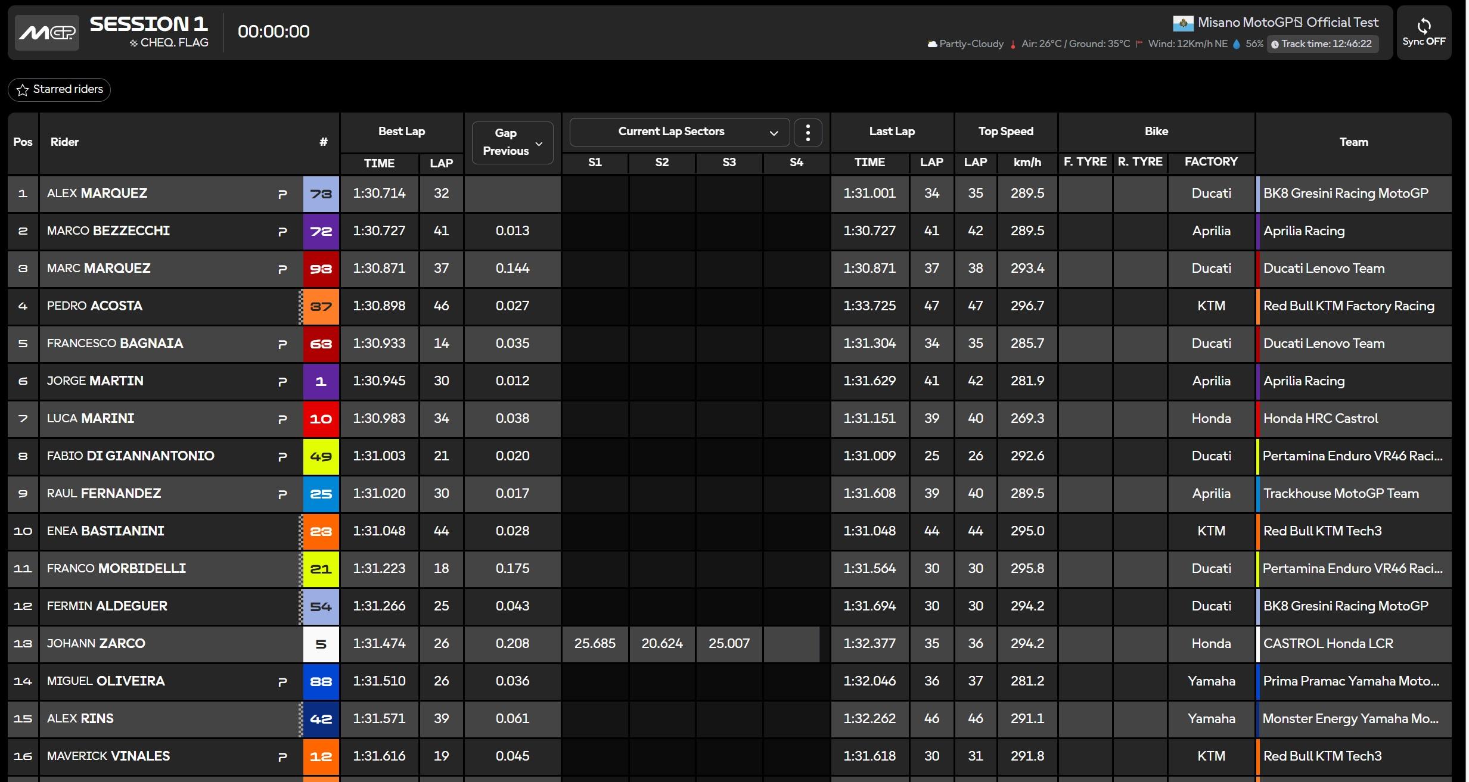The image size is (1469, 782).
Task: Click the number 88 badge for Oliveira
Action: [x=321, y=682]
